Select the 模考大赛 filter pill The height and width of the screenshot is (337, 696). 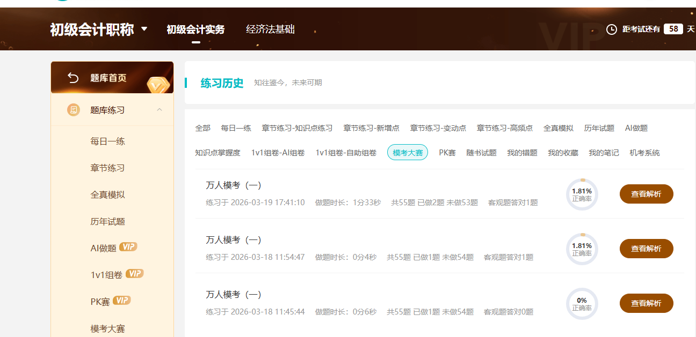(x=407, y=152)
